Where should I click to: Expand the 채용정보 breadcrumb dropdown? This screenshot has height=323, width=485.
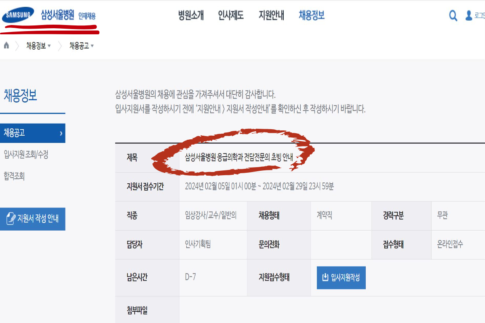(x=39, y=46)
